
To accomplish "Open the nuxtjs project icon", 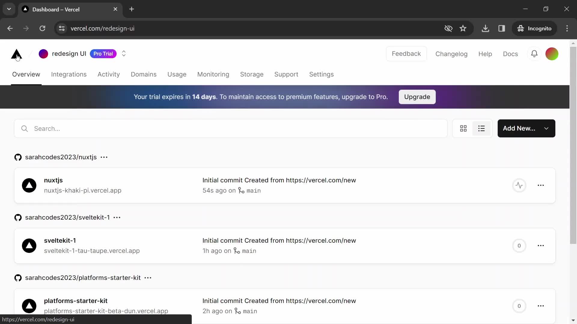I will pyautogui.click(x=29, y=185).
